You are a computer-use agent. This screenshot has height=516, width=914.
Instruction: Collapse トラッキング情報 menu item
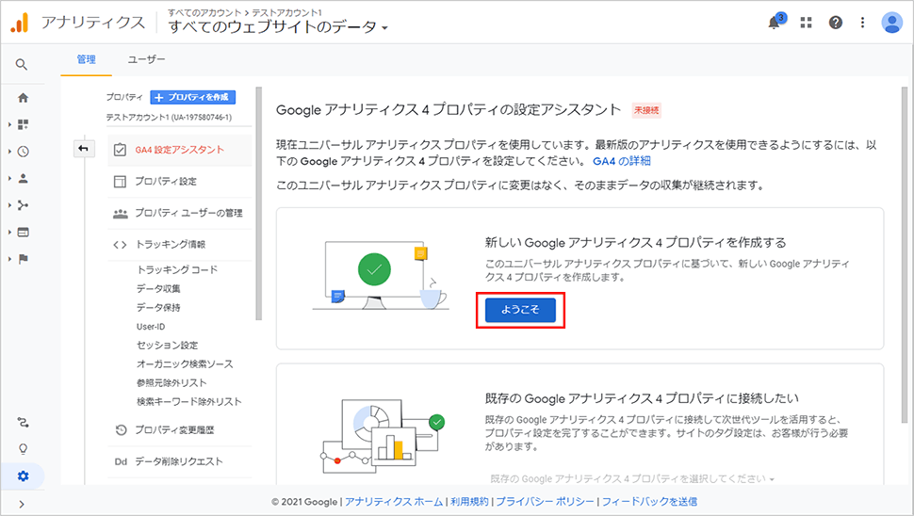[x=180, y=245]
